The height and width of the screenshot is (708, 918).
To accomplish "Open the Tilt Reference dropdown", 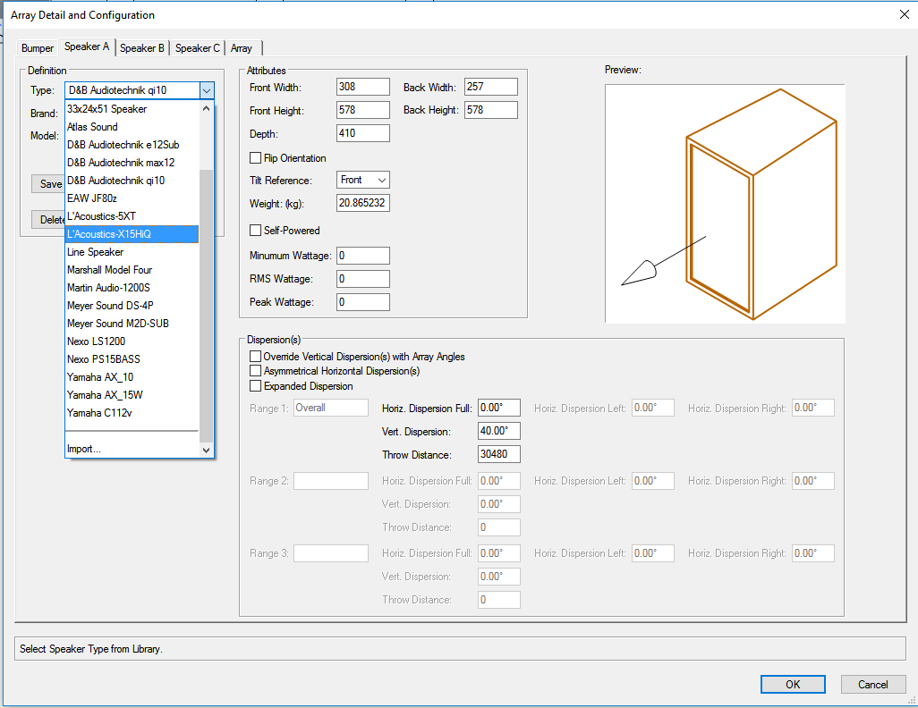I will pos(364,181).
